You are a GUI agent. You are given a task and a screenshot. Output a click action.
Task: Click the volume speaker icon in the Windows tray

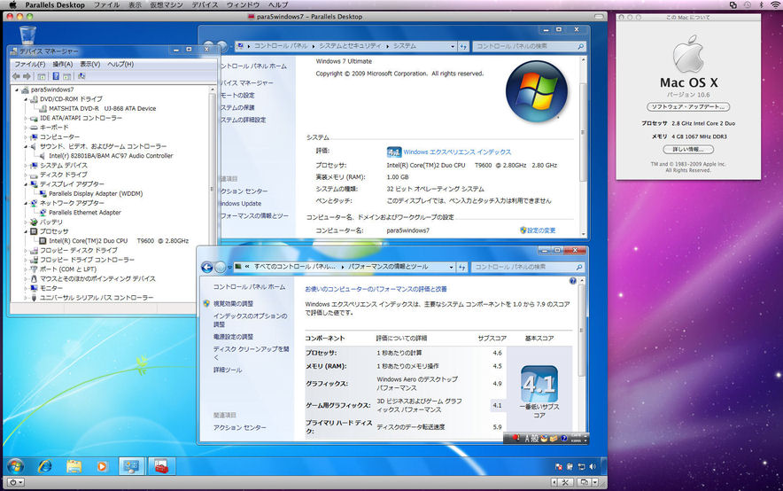[593, 466]
